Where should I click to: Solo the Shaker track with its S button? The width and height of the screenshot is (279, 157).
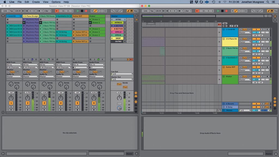coord(93,107)
